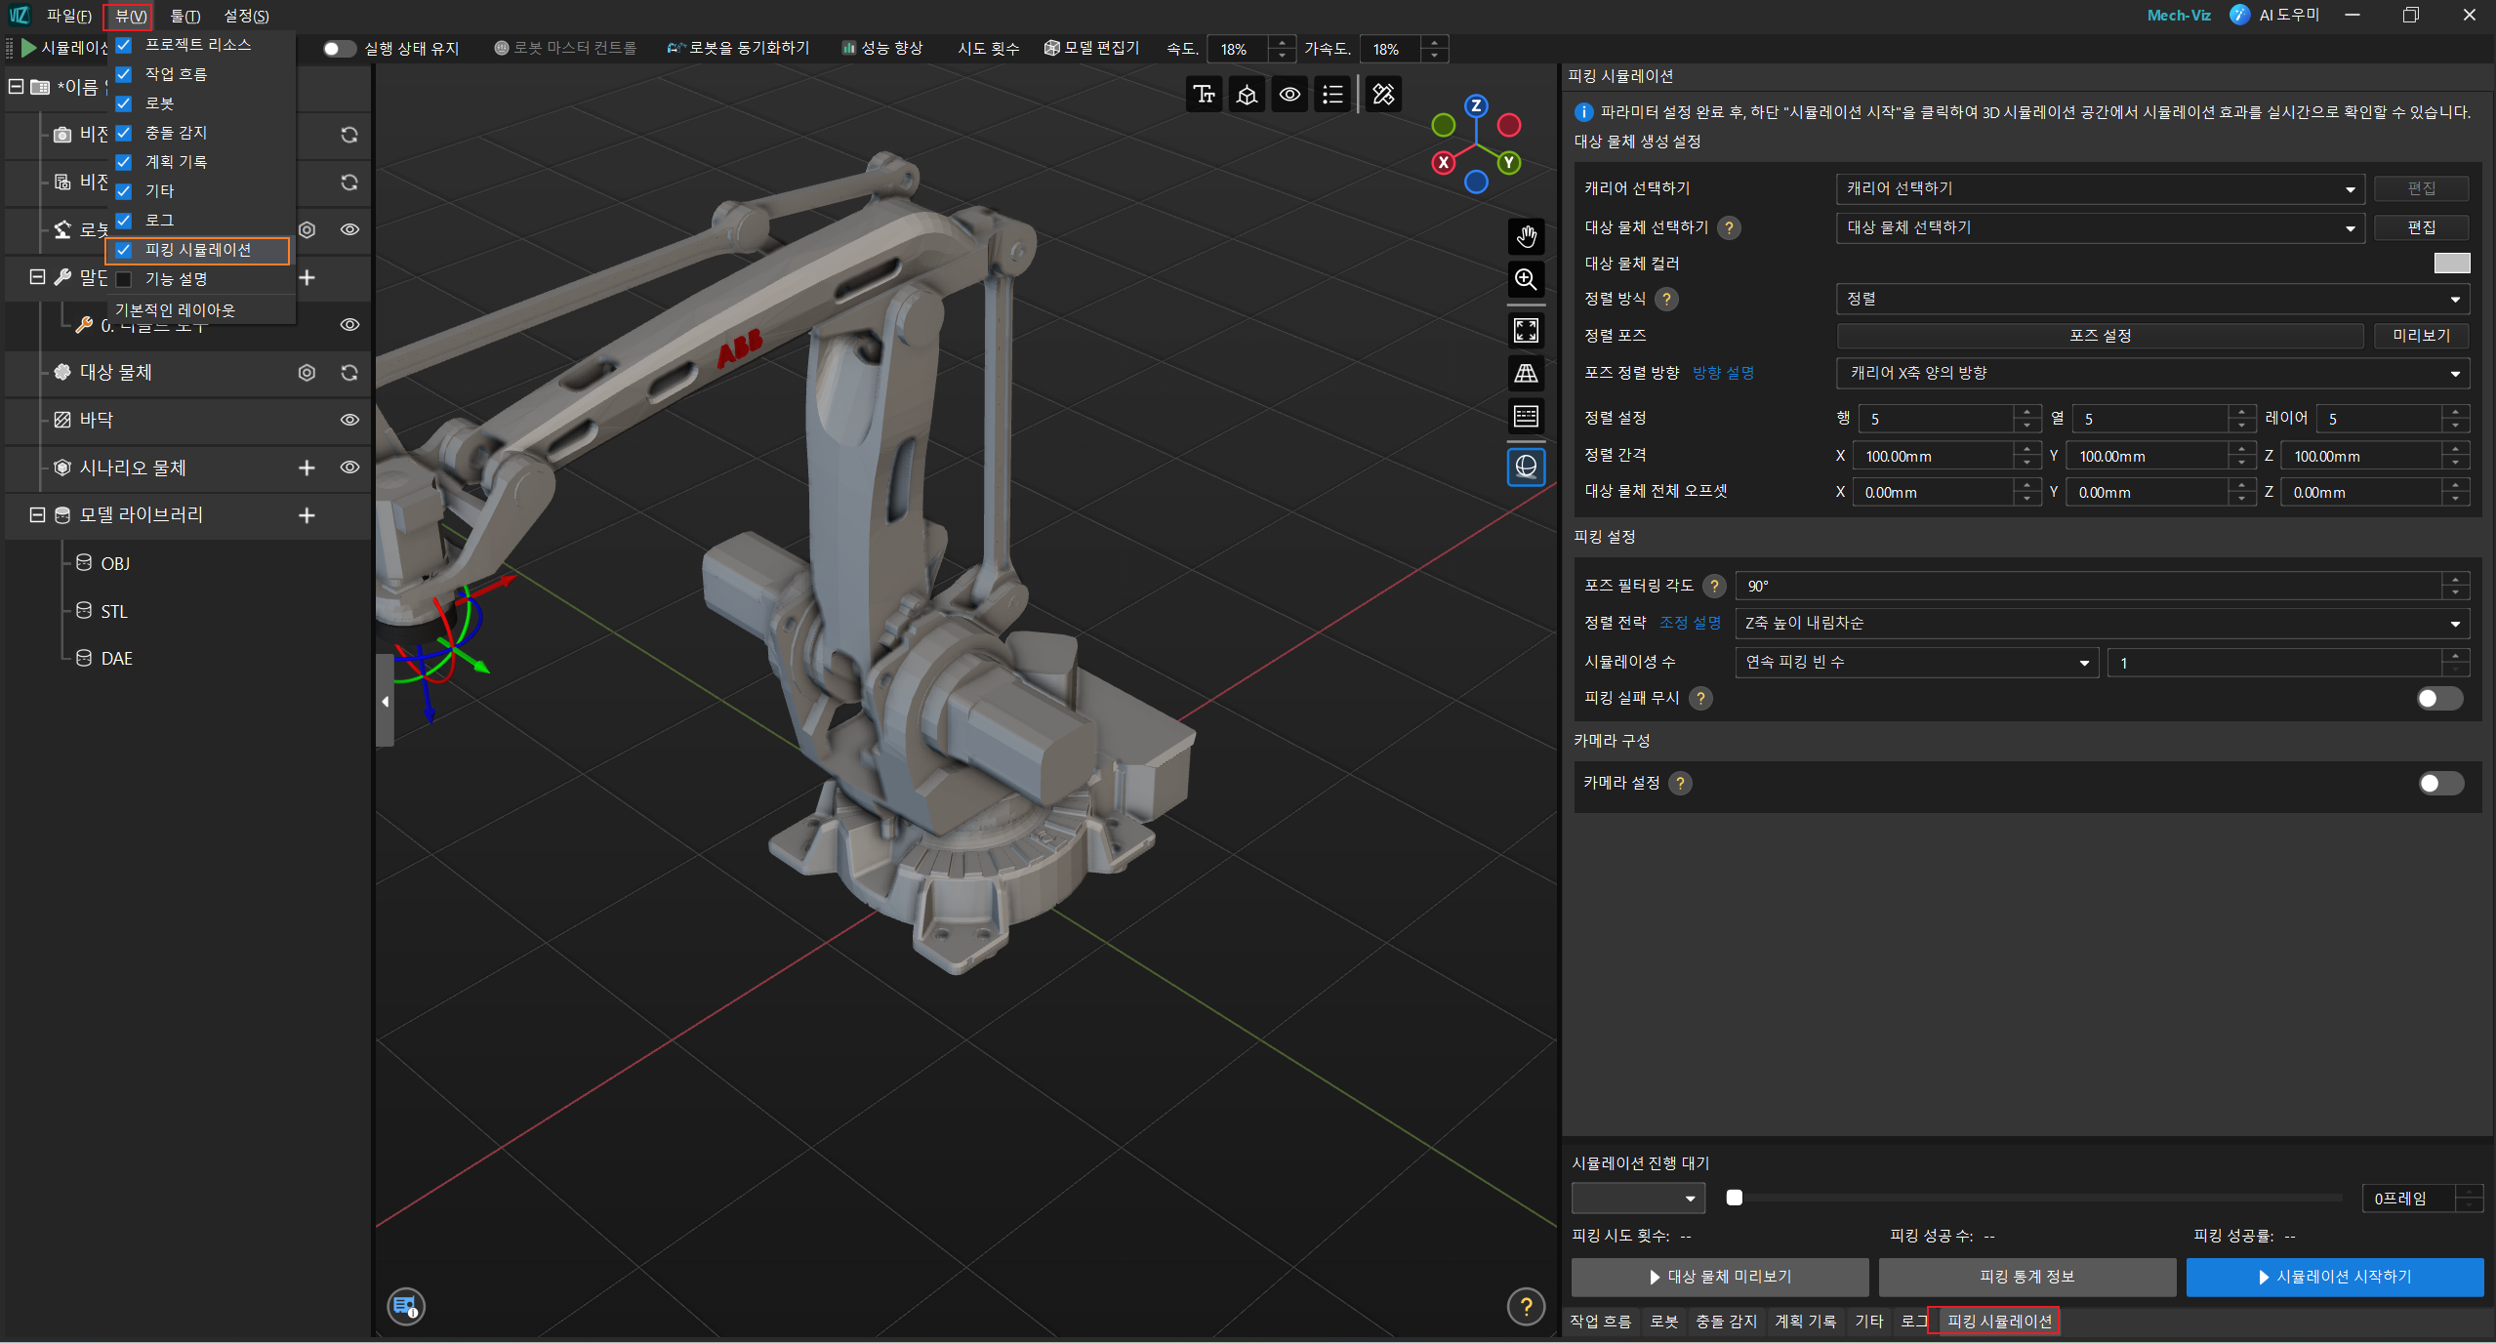The width and height of the screenshot is (2496, 1343).
Task: Open 파일(F) menu
Action: pos(68,16)
